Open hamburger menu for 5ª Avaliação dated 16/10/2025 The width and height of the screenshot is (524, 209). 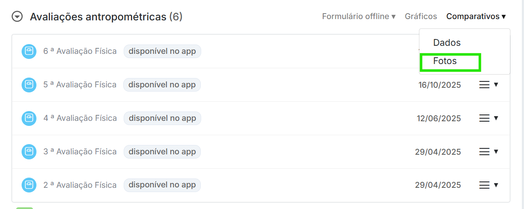pos(488,85)
